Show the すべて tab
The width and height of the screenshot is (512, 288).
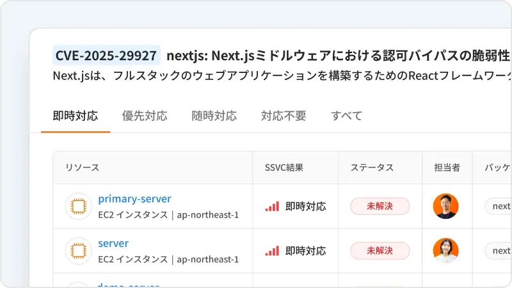point(346,116)
